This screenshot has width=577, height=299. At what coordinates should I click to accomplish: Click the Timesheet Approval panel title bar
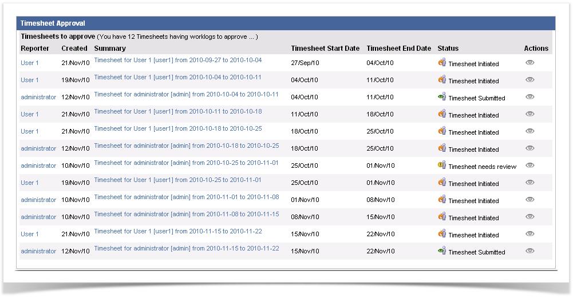(x=286, y=23)
